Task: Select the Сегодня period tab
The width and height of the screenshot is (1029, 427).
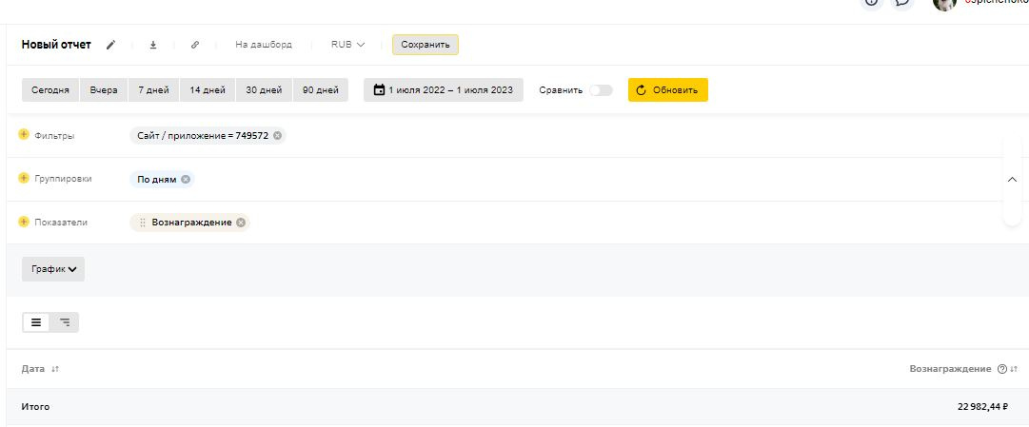Action: click(x=49, y=89)
